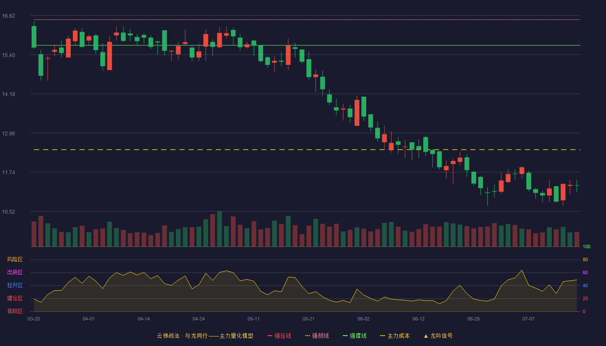Toggle the 强撑线 legend entry
The image size is (606, 346).
[355, 336]
